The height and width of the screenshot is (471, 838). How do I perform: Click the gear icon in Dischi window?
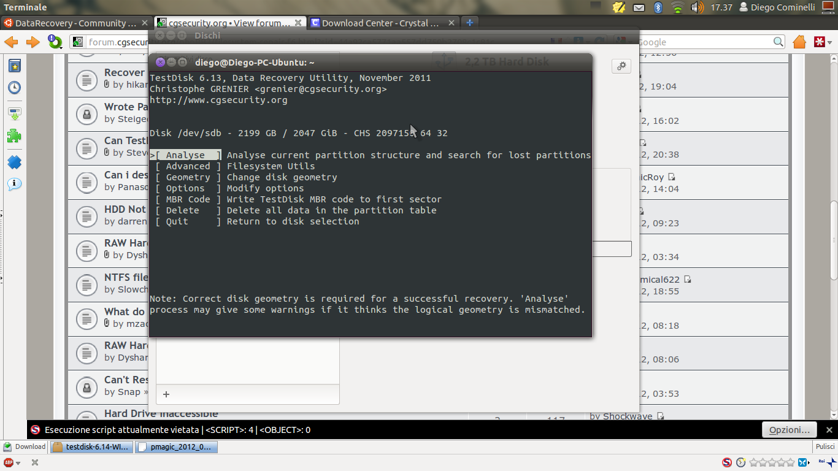coord(621,66)
